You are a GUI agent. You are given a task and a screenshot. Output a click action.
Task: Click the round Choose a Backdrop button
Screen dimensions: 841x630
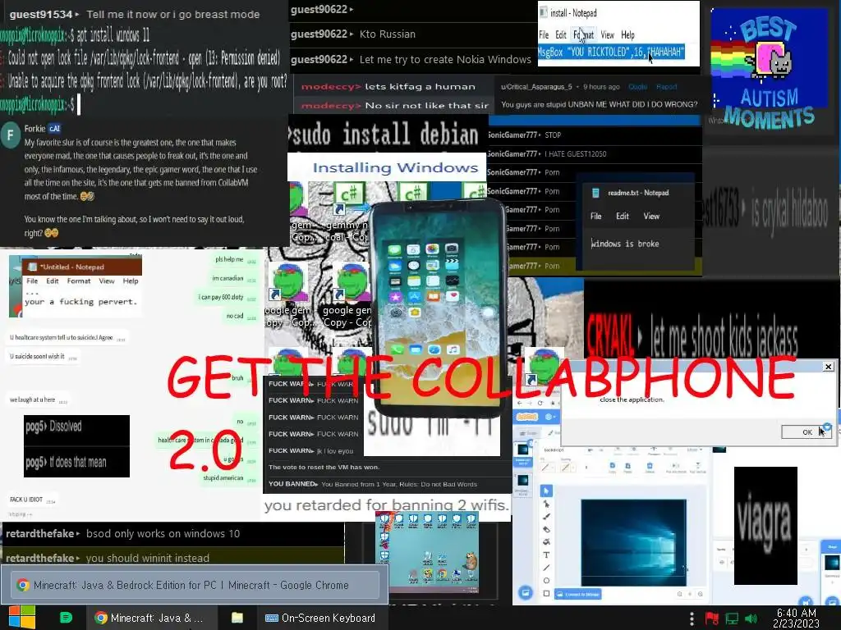[525, 592]
